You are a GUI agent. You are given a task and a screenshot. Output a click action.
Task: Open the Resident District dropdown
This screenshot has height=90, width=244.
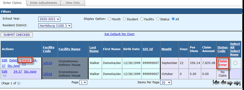tap(55, 26)
